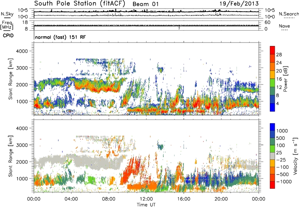Click the red top of the power colorbar
The width and height of the screenshot is (299, 207).
[x=272, y=50]
